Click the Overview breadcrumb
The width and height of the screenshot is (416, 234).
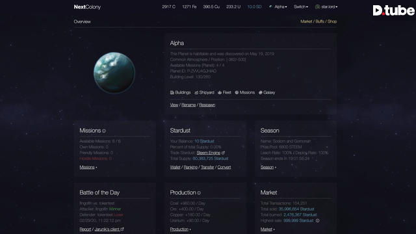coord(83,21)
